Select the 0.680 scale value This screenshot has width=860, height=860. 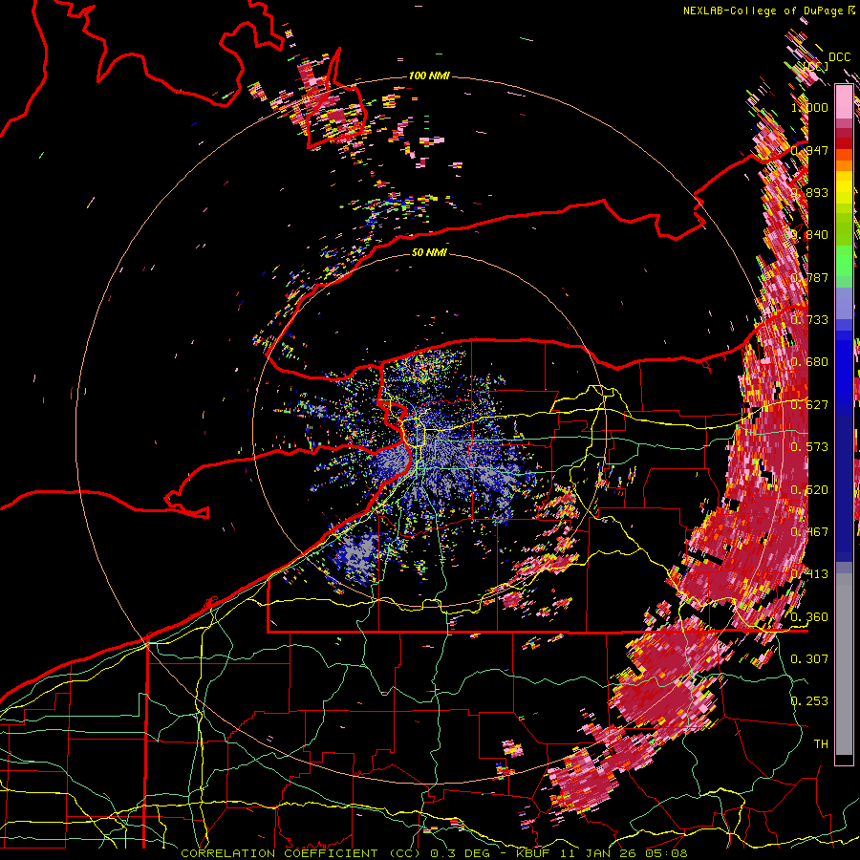(809, 362)
